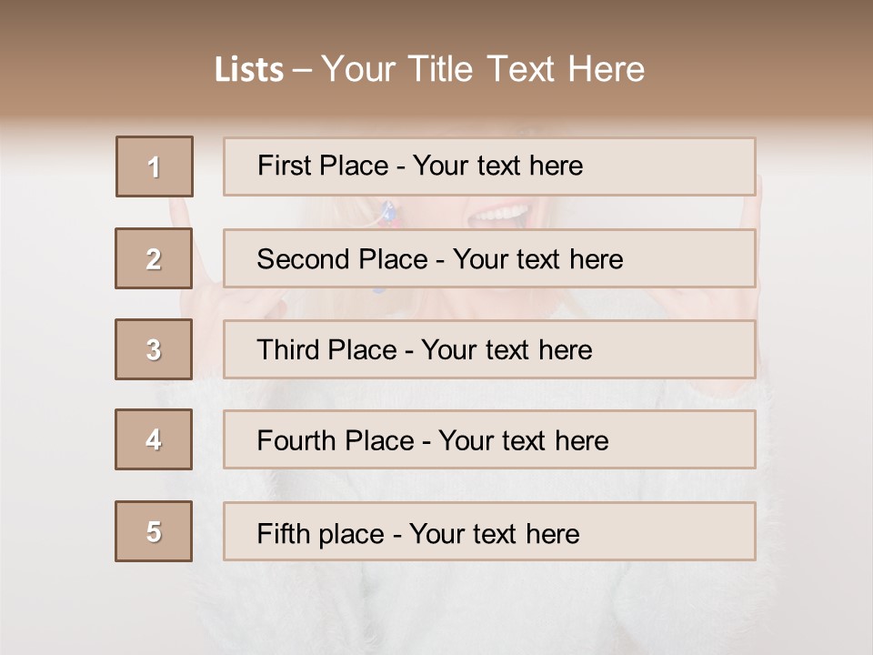The height and width of the screenshot is (655, 873).
Task: Select the Fourth Place text box
Action: click(489, 439)
